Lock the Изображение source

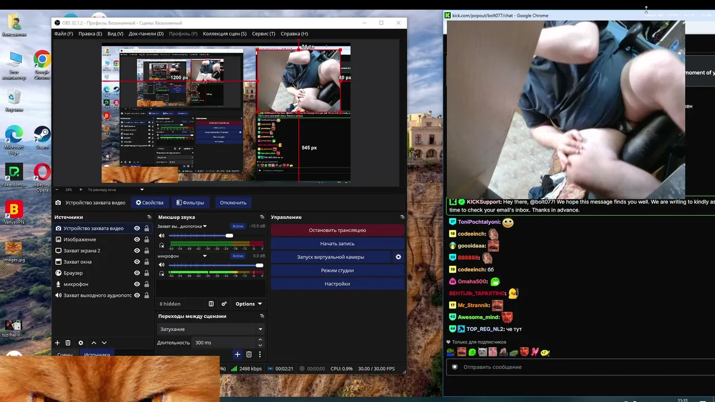146,240
